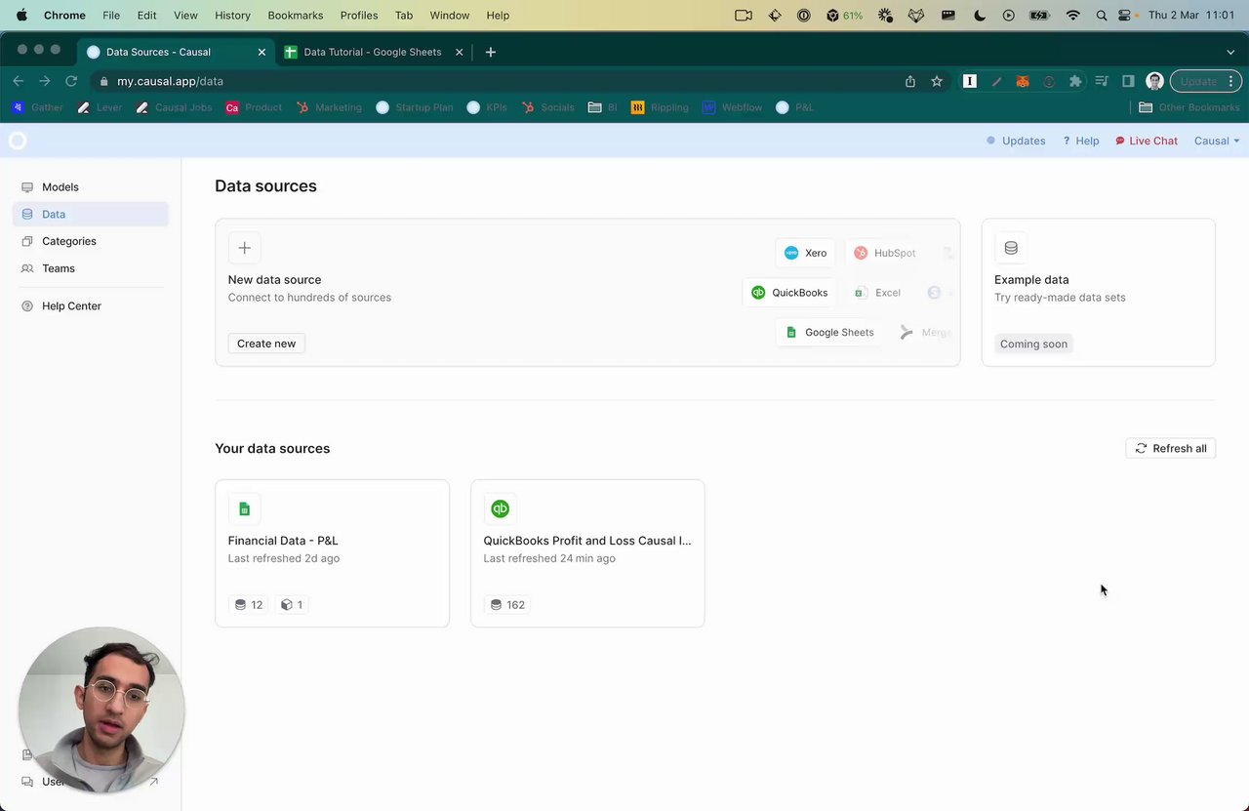
Task: Open the Causal account dropdown
Action: click(x=1217, y=142)
